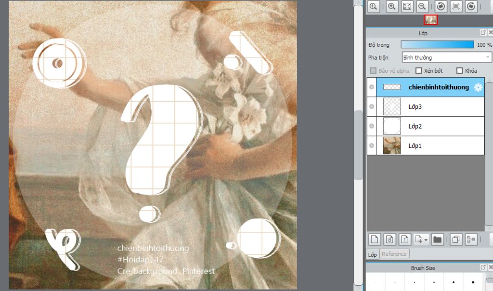Select the chienbinhtoithuong text layer
The width and height of the screenshot is (493, 291).
tap(430, 87)
